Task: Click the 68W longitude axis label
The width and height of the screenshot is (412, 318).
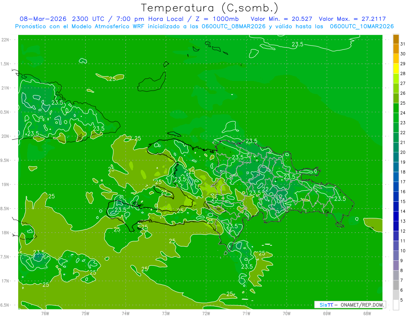Action: tap(367, 313)
